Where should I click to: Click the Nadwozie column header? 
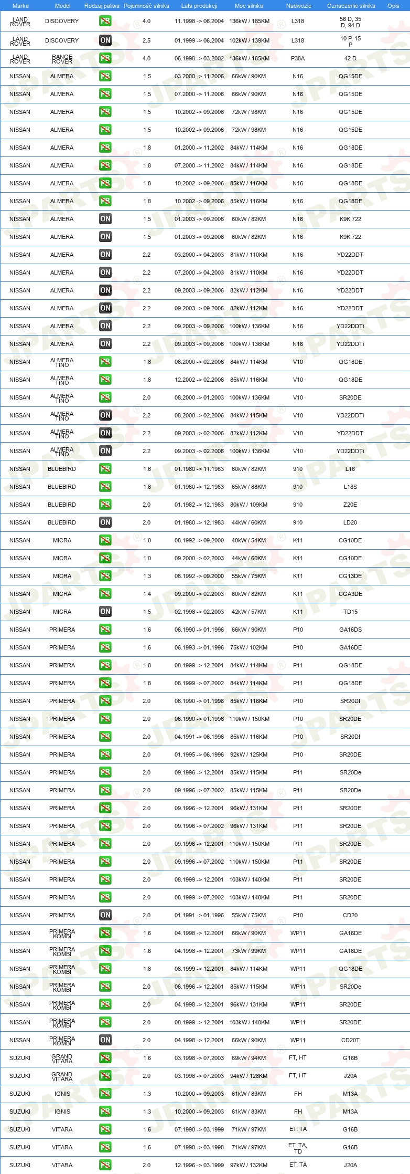[298, 6]
